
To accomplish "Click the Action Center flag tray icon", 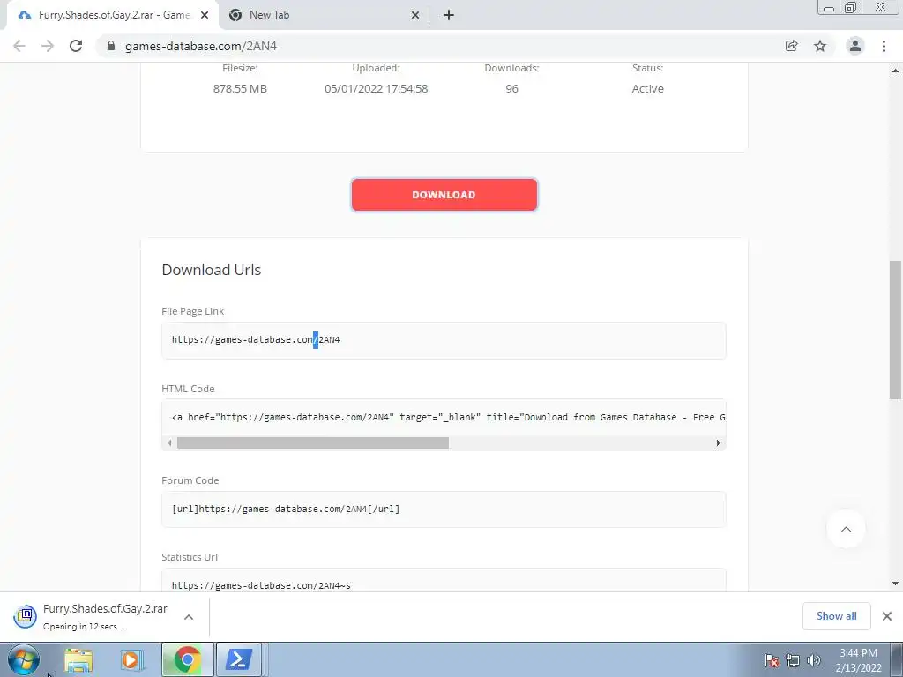I will pyautogui.click(x=772, y=660).
